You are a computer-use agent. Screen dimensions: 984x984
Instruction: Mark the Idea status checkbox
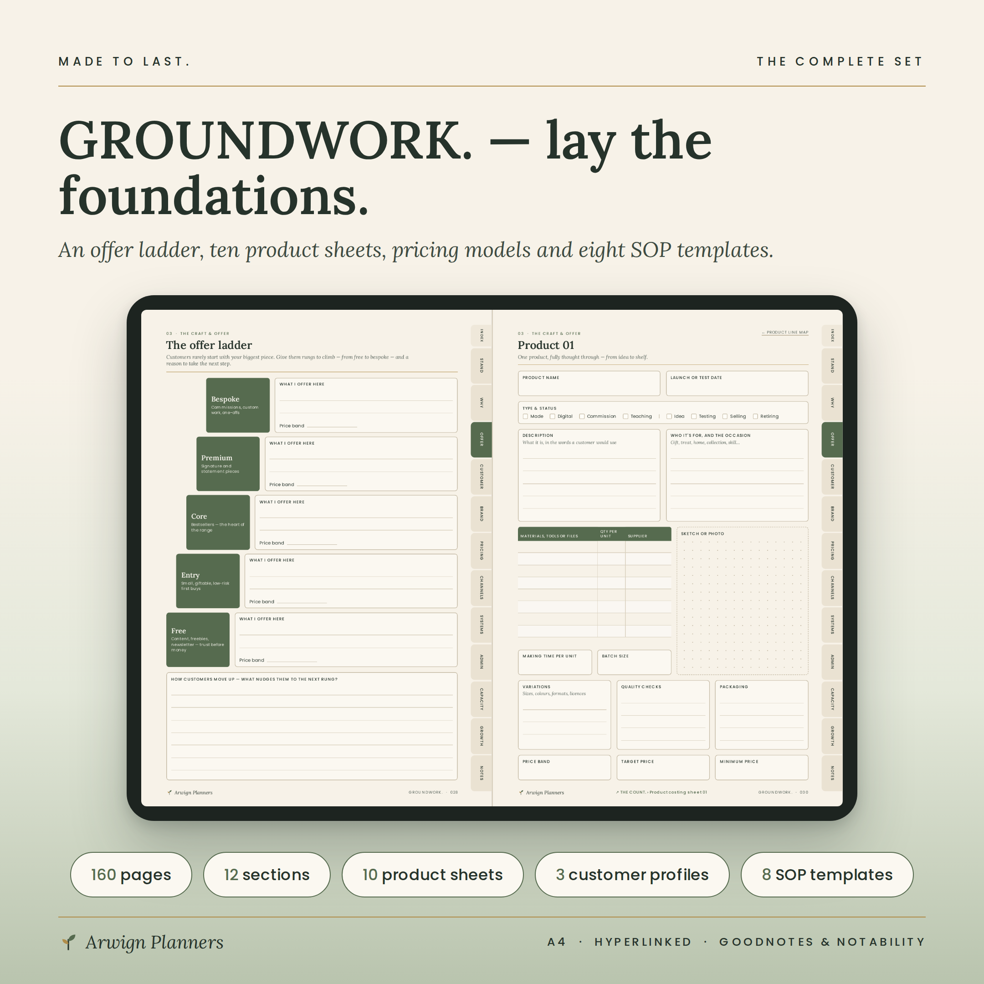click(x=669, y=417)
